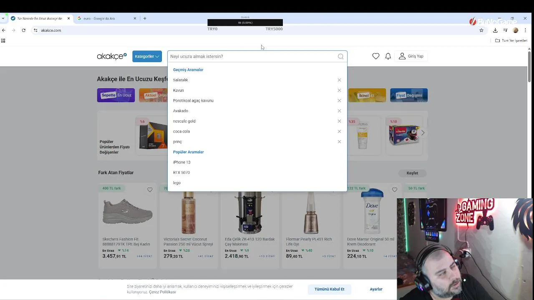Switch to euro Google'da Ara tab

click(106, 18)
